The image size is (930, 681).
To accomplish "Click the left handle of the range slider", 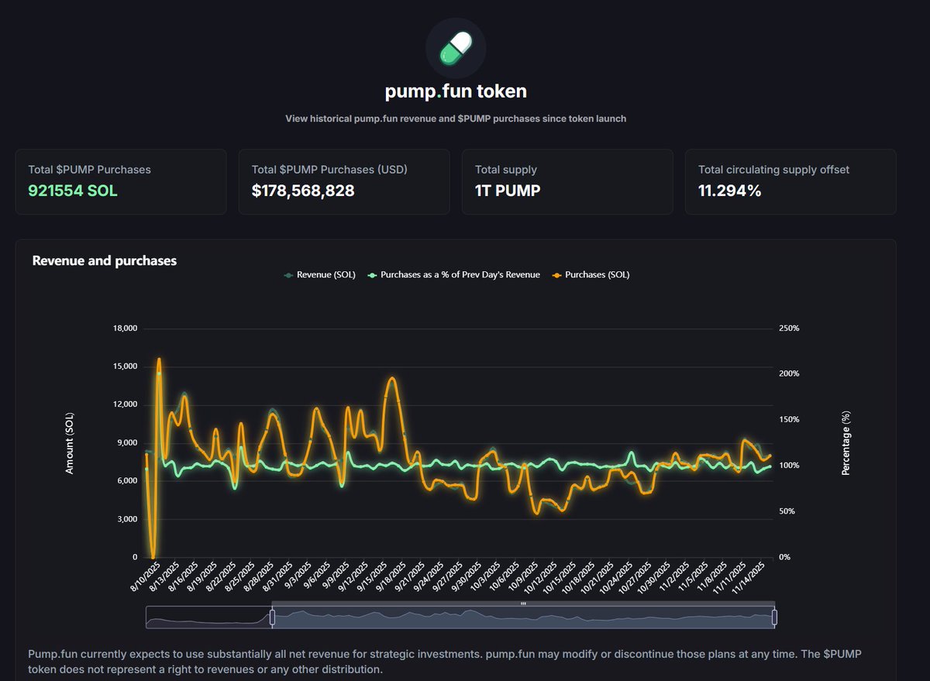I will point(272,617).
